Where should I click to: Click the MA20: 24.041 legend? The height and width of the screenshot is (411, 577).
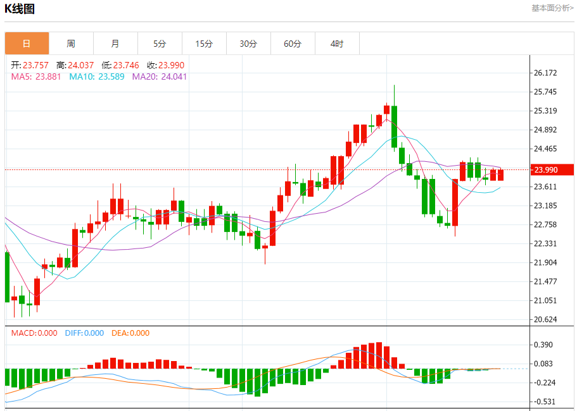point(160,77)
